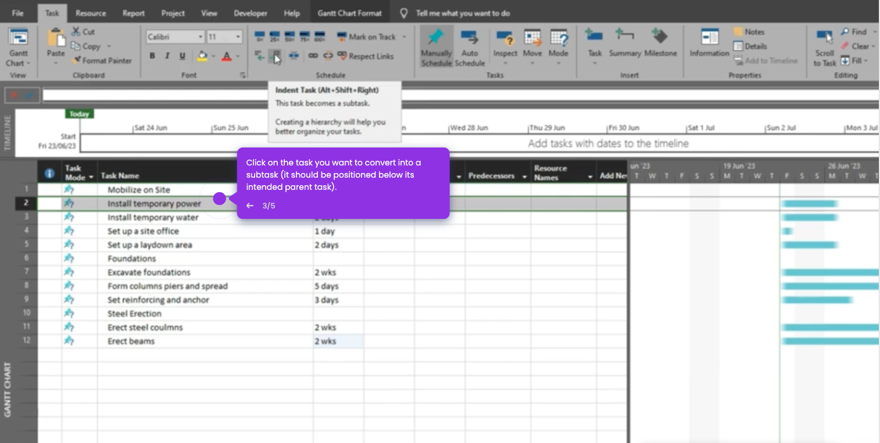Open the Developer tab
880x443 pixels.
(x=251, y=13)
